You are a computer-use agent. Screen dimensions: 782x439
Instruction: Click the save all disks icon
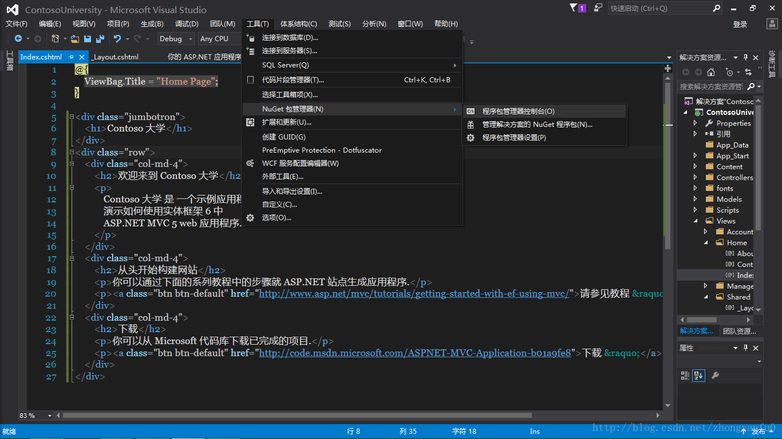pos(100,39)
